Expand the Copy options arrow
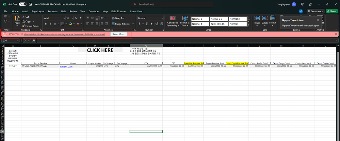 [x=33, y=21]
